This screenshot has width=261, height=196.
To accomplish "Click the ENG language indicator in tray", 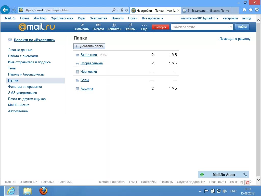I will pos(233,191).
